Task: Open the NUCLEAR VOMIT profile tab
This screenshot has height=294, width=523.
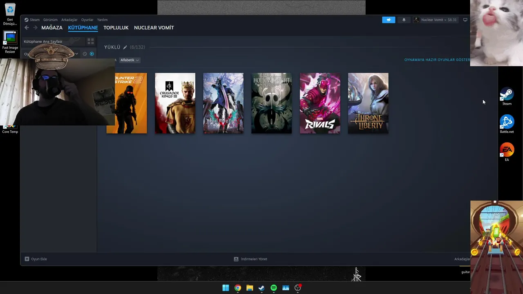Action: pyautogui.click(x=154, y=28)
